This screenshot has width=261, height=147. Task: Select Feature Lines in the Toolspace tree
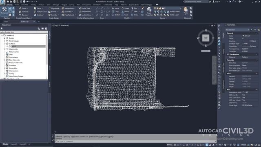[x=14, y=52]
